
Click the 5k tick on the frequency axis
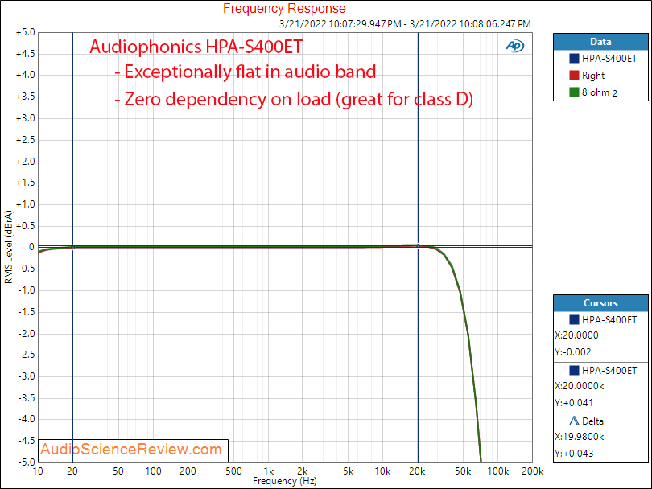point(349,471)
